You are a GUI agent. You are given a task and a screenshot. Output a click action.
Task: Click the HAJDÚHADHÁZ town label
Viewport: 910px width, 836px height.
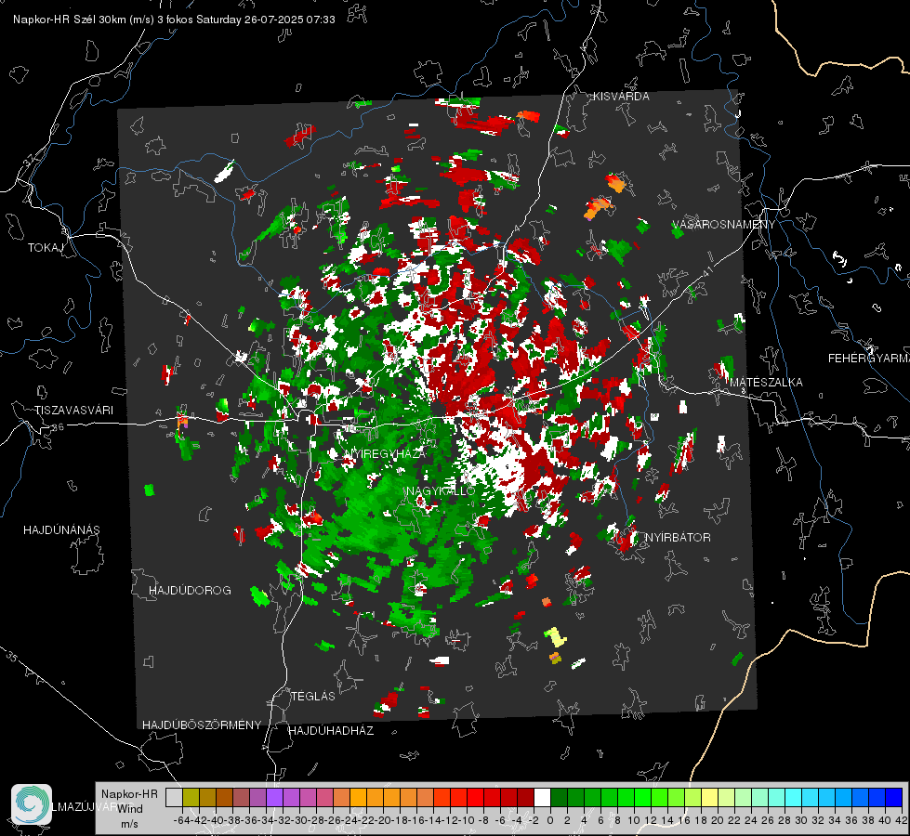[x=331, y=730]
